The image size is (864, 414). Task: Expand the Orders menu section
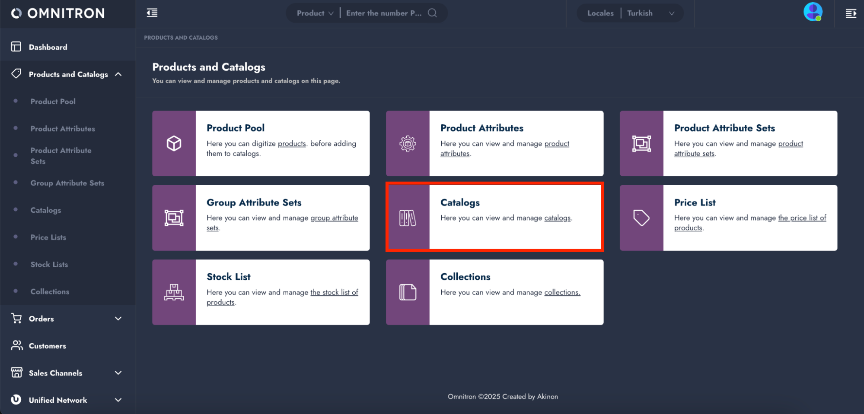118,319
